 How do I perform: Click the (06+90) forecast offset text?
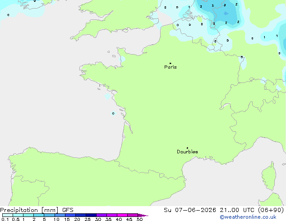click(271, 210)
